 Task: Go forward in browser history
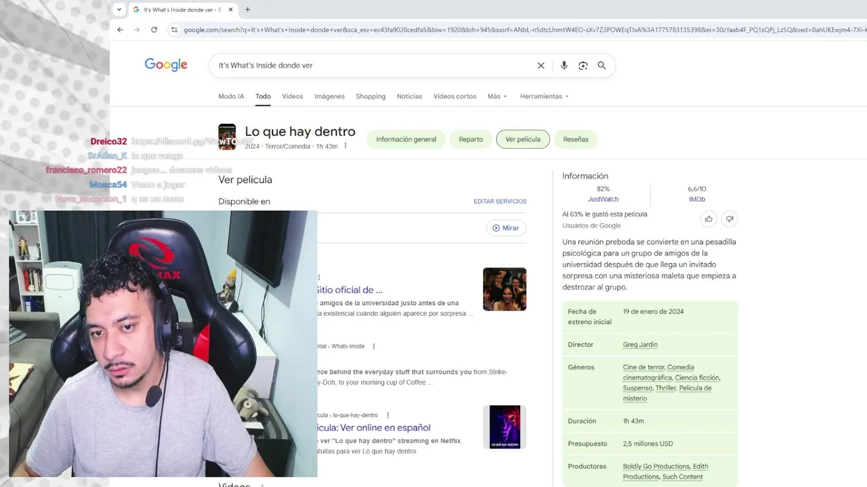[137, 30]
